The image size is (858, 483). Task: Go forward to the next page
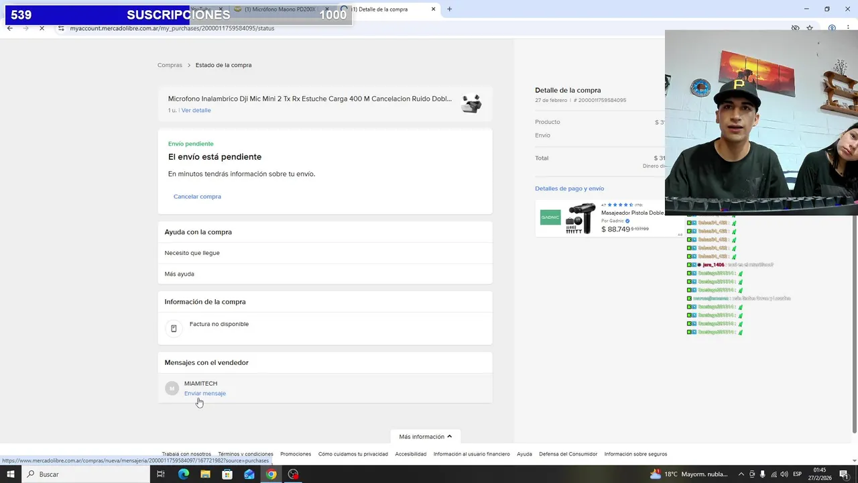tap(25, 28)
